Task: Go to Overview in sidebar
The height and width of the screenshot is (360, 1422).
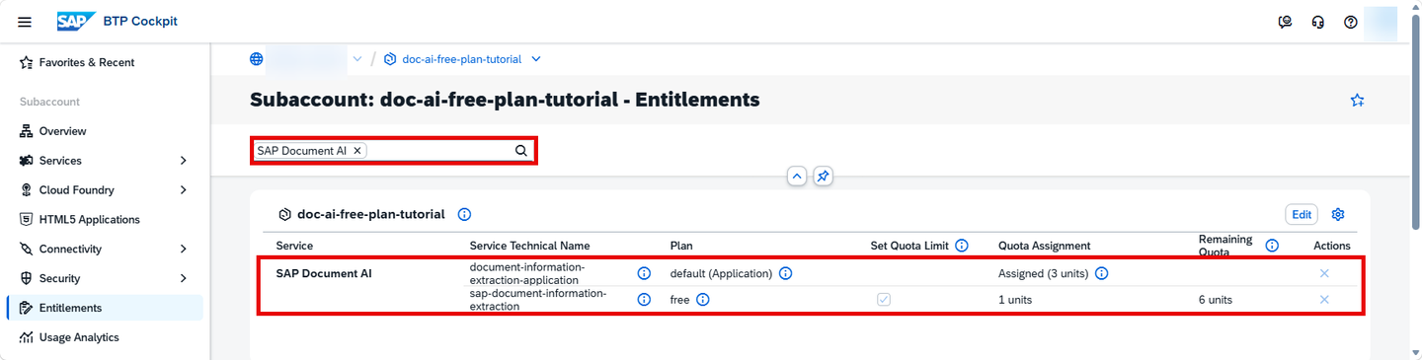Action: [62, 131]
